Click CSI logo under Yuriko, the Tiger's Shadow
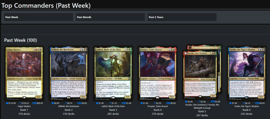 pyautogui.click(x=257, y=103)
